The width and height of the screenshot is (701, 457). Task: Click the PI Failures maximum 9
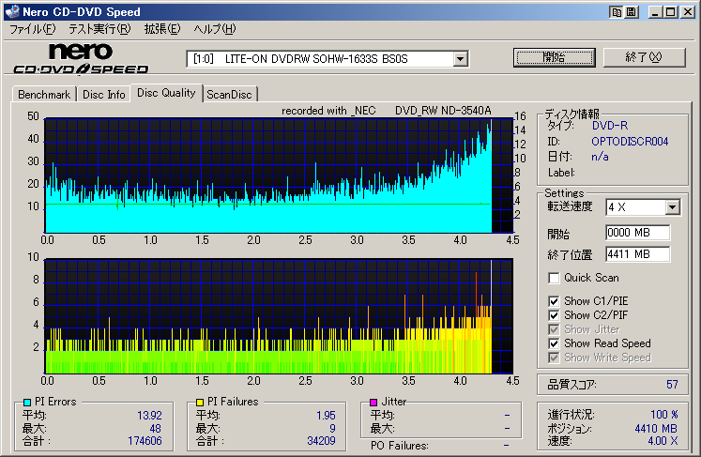pos(332,429)
